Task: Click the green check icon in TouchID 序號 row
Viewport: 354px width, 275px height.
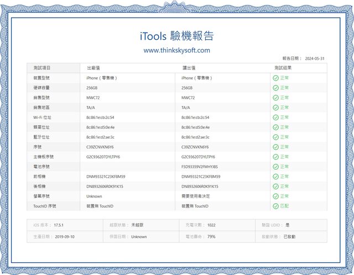Action: pos(275,206)
